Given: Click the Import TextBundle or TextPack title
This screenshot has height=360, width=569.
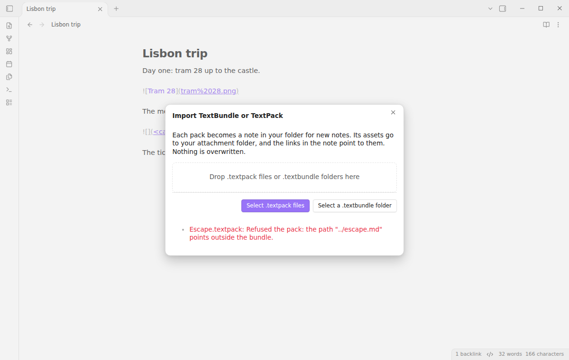Looking at the screenshot, I should coord(228,116).
